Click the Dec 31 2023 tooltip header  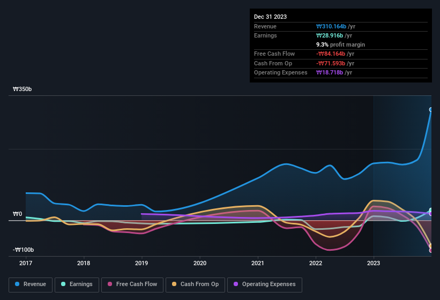270,17
